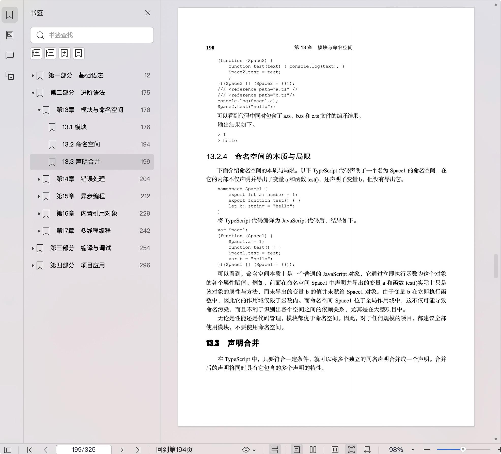501x454 pixels.
Task: Jump to bookmark 13.2 命名空间
Action: click(92, 144)
